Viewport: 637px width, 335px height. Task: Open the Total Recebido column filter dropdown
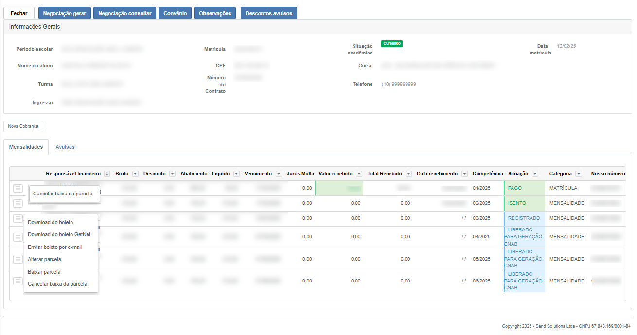(408, 174)
